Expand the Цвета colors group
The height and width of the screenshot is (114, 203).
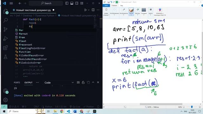(x=150, y=12)
